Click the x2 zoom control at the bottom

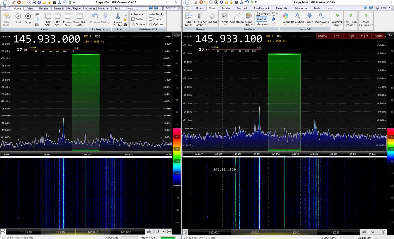tap(158, 231)
